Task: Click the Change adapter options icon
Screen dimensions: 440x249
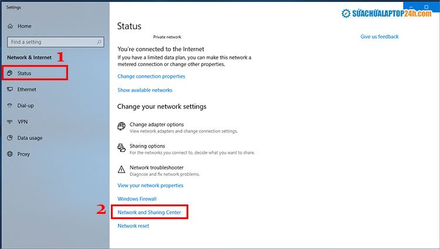Action: [x=121, y=127]
